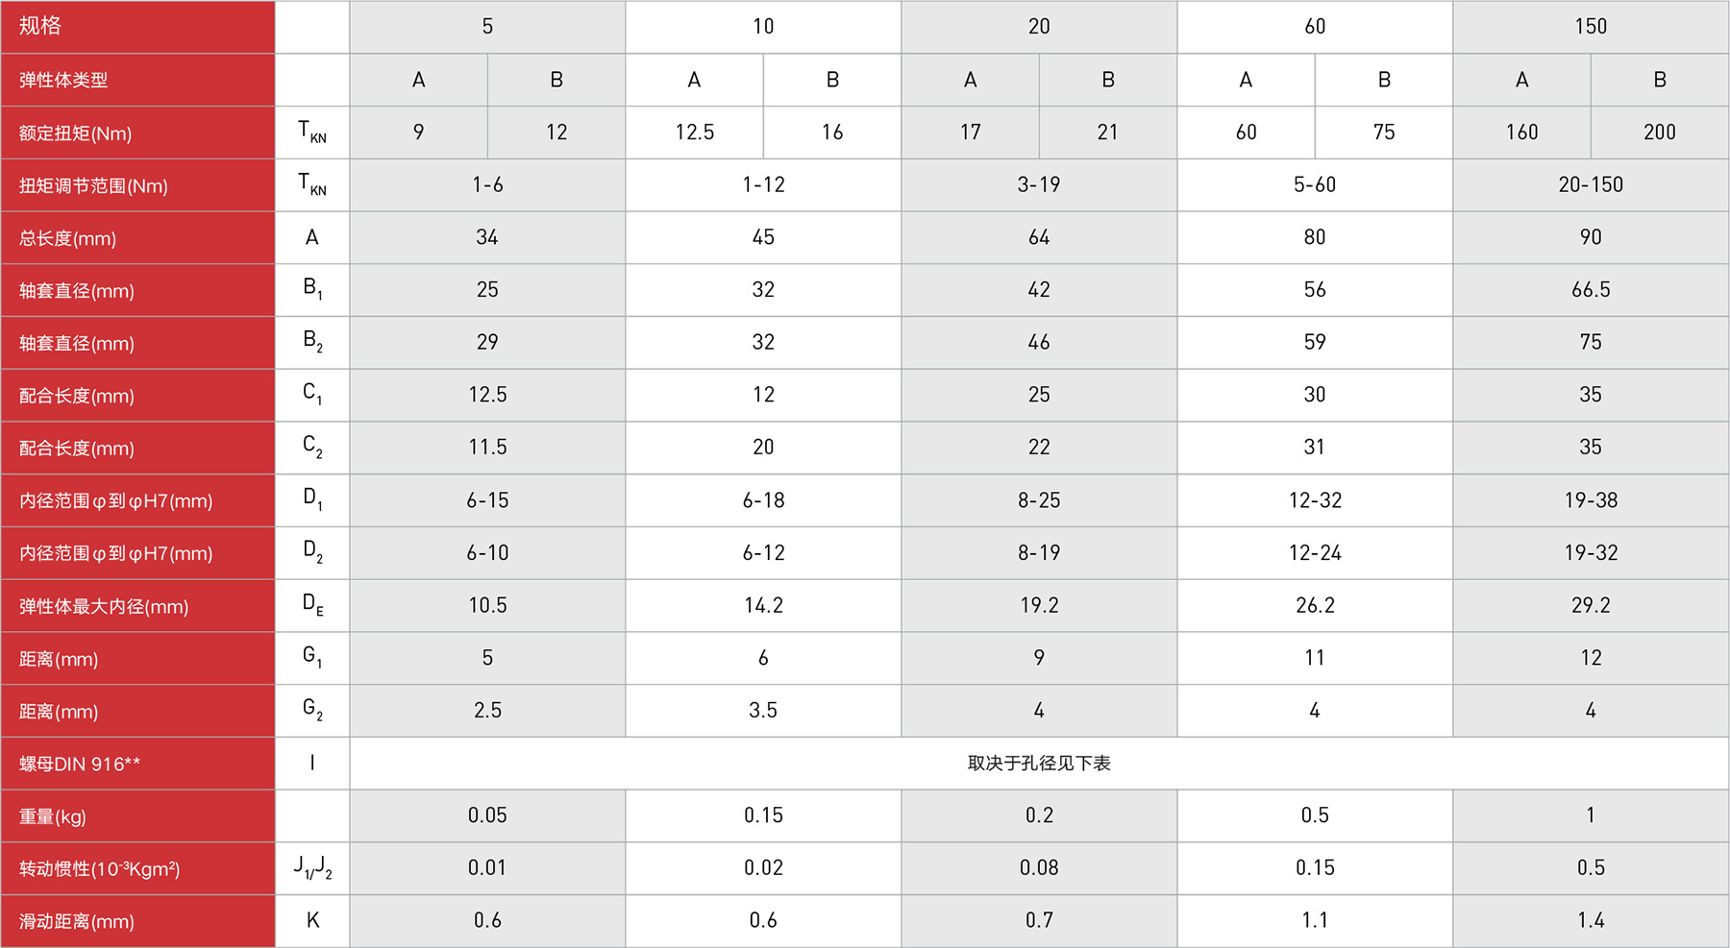Click the total length value 64
Image resolution: width=1730 pixels, height=948 pixels.
[x=1039, y=237]
